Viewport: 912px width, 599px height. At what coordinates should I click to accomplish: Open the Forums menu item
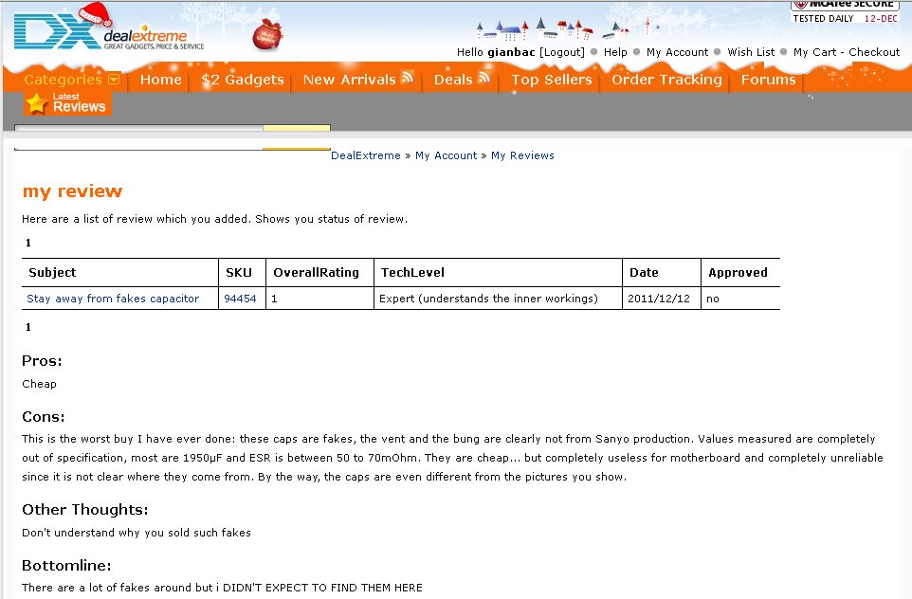(768, 80)
